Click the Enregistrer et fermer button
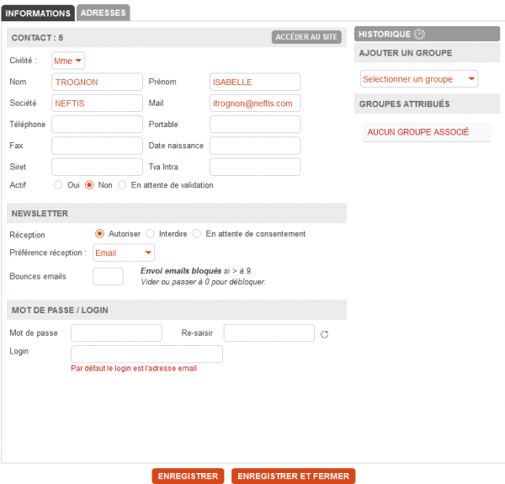The width and height of the screenshot is (505, 484). coord(294,476)
